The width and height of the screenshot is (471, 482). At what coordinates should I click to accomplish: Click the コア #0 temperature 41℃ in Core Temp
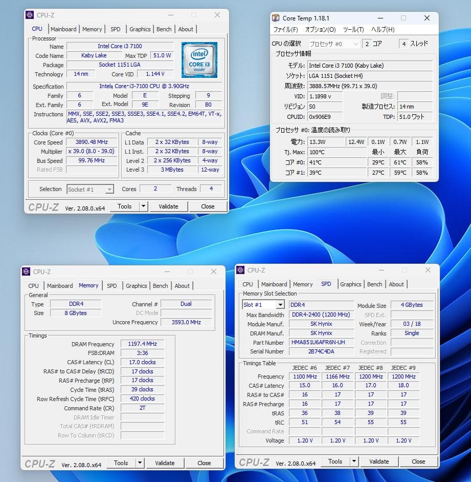tap(337, 162)
